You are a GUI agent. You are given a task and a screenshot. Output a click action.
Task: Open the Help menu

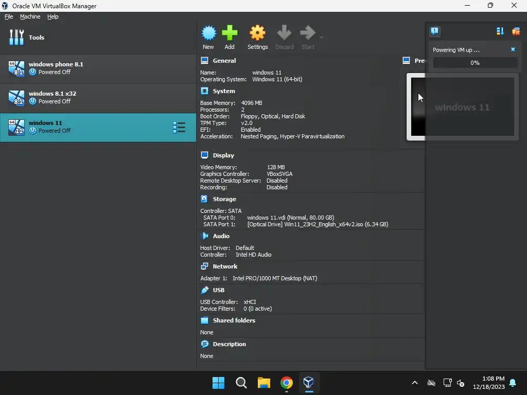(53, 16)
